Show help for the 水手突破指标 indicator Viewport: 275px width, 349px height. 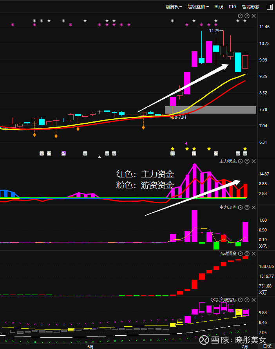[247, 300]
